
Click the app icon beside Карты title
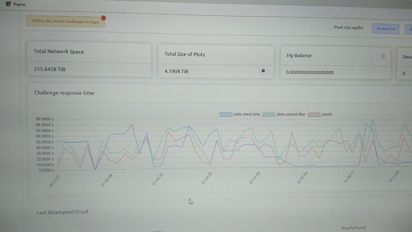[x=8, y=4]
